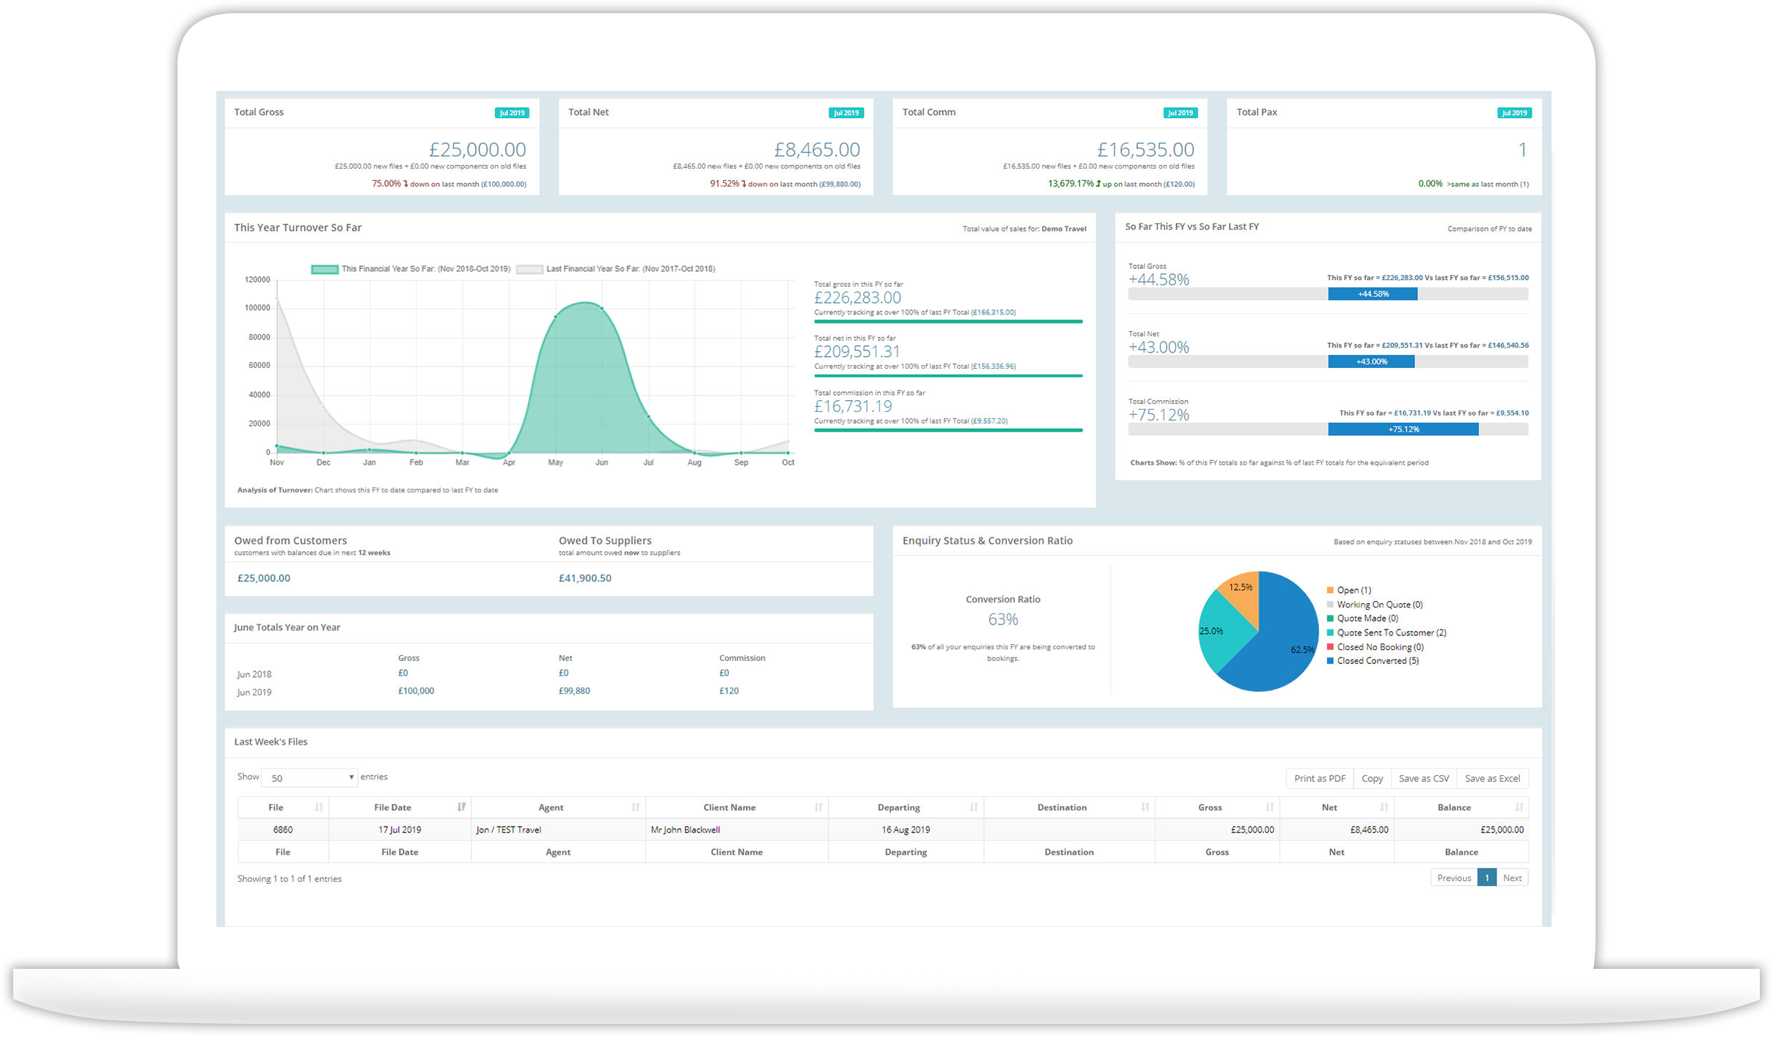Click the Conversion Ratio 63% value
Viewport: 1773px width, 1037px height.
point(1003,619)
